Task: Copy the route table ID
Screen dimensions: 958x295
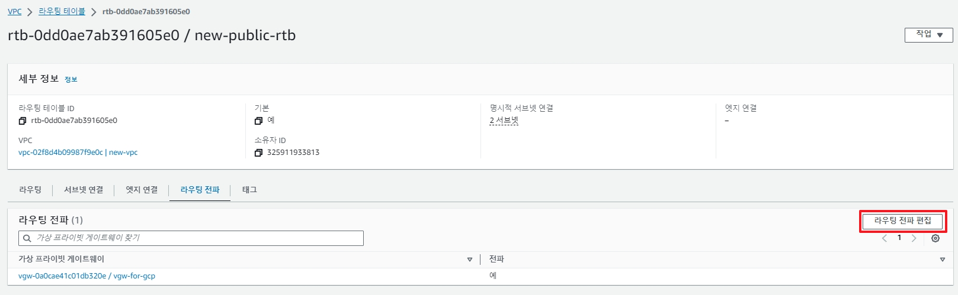Action: [23, 121]
